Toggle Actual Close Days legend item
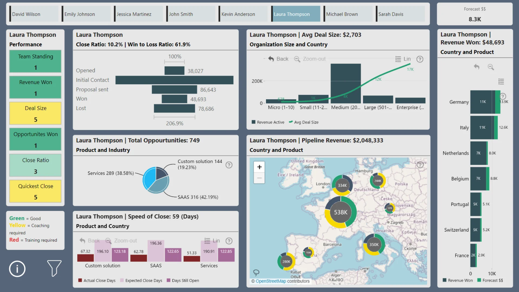519x292 pixels. pyautogui.click(x=97, y=280)
